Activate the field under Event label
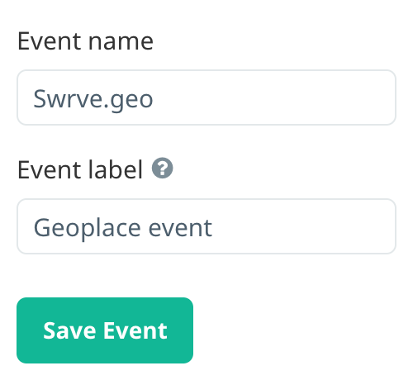Viewport: 413px width, 380px height. pyautogui.click(x=206, y=226)
